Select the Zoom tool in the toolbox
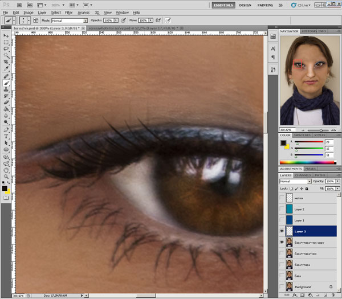 pyautogui.click(x=6, y=176)
